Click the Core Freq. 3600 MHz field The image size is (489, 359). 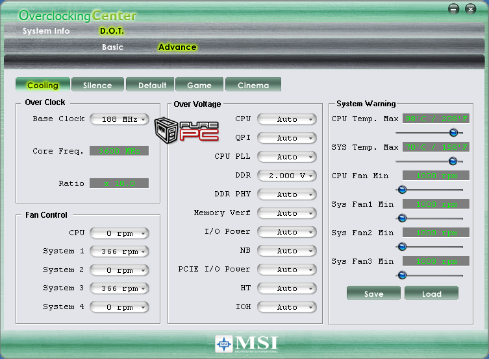(119, 151)
